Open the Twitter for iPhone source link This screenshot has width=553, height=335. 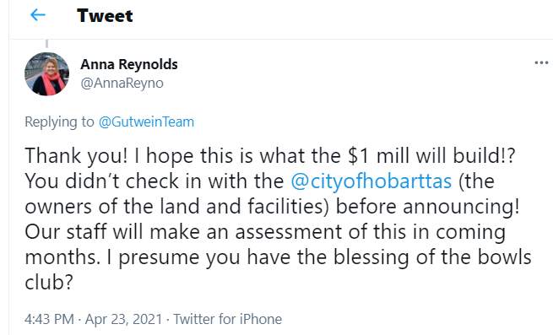point(227,319)
